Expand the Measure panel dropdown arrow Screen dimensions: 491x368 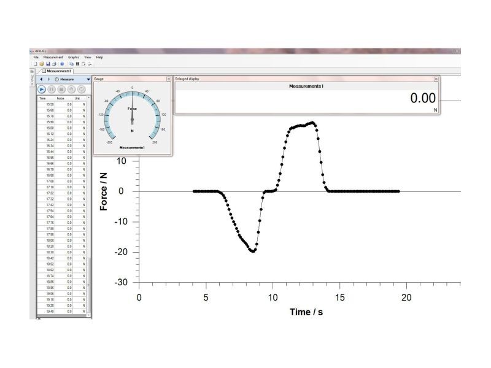(88, 79)
